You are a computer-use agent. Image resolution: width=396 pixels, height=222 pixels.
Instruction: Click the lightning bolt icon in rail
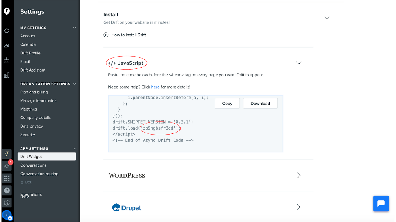[7, 154]
